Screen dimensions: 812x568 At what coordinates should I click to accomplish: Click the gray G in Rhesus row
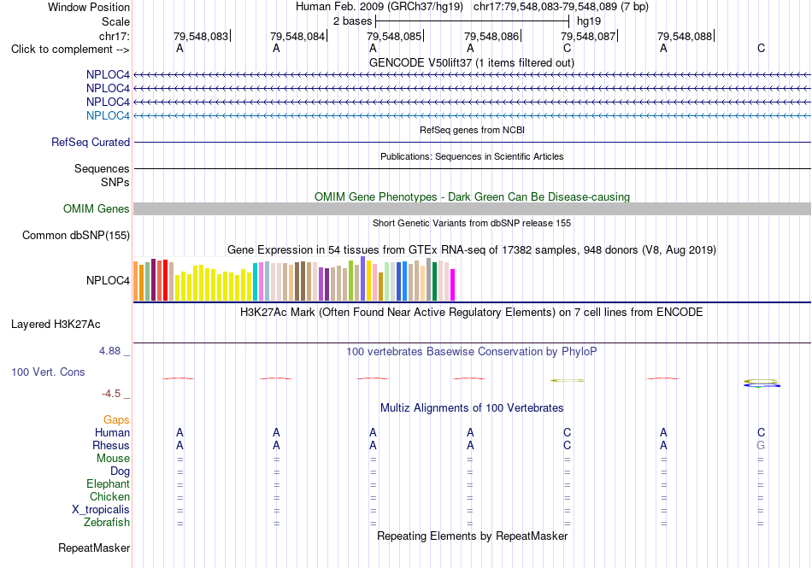point(761,445)
